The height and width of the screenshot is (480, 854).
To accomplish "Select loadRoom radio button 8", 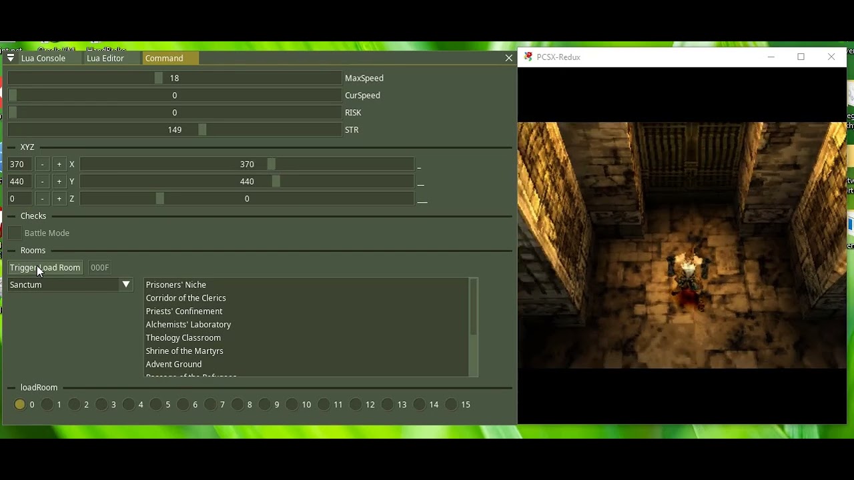I will pyautogui.click(x=238, y=405).
